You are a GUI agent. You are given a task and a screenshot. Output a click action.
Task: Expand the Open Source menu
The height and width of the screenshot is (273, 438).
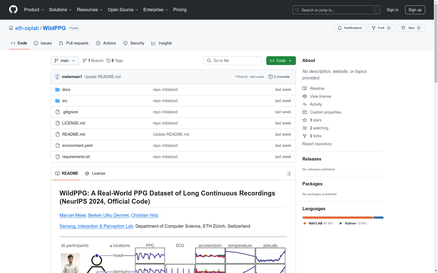123,10
